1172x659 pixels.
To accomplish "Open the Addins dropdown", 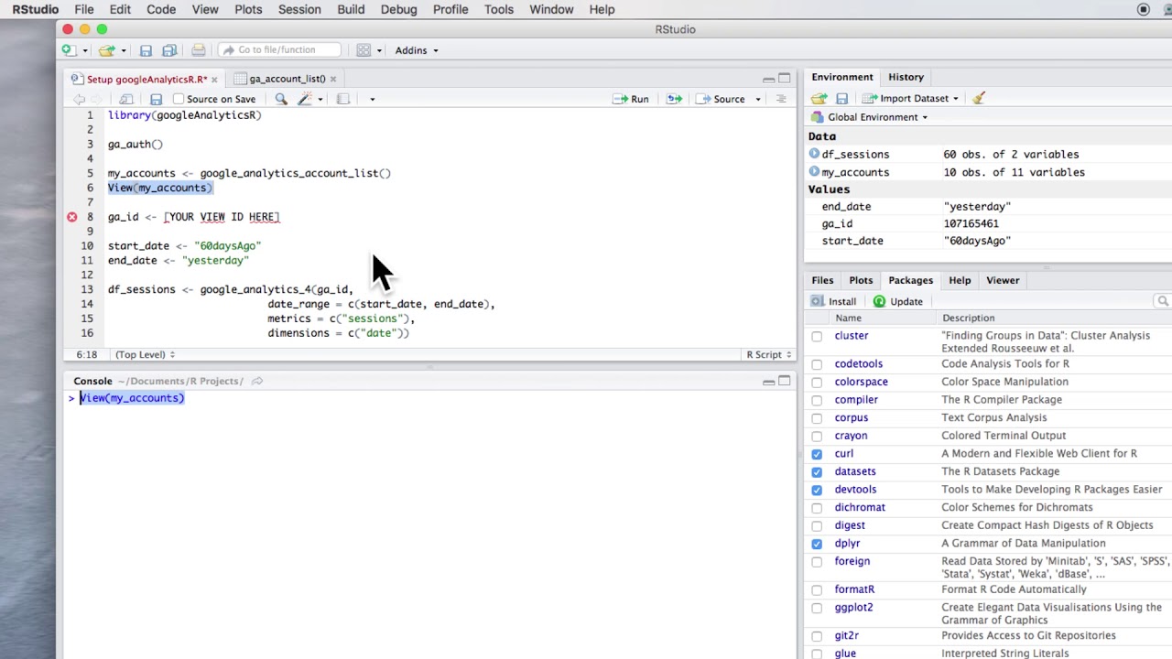I will click(417, 50).
